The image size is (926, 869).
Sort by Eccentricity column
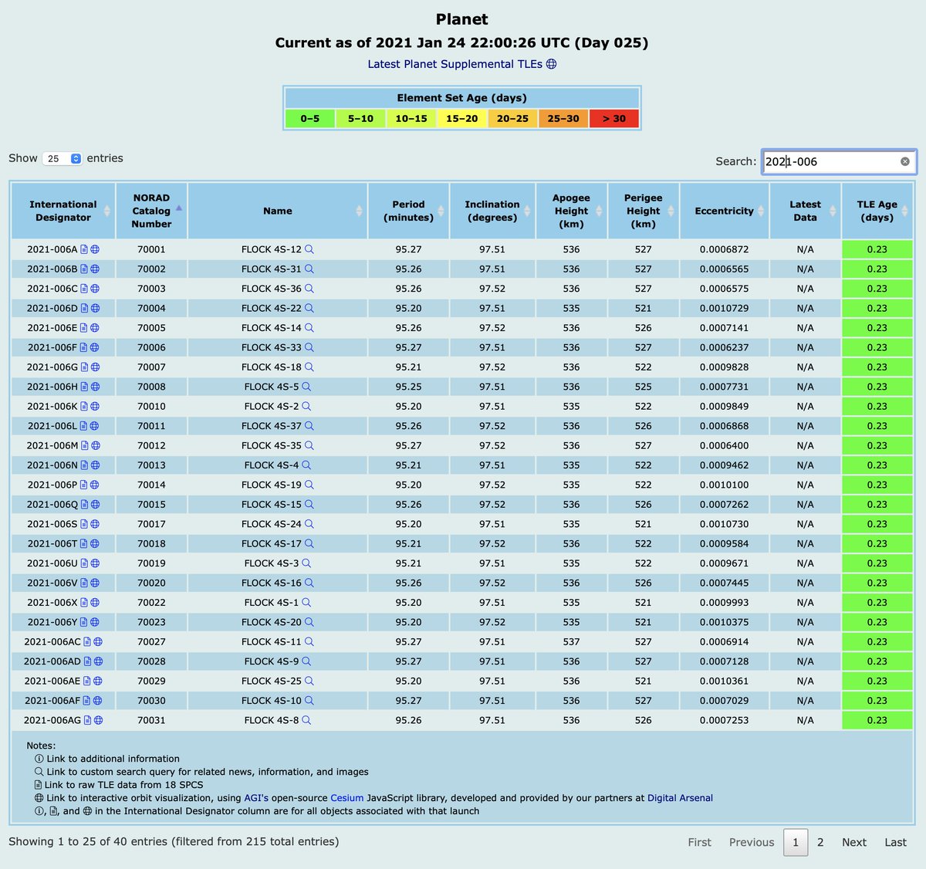coord(725,211)
